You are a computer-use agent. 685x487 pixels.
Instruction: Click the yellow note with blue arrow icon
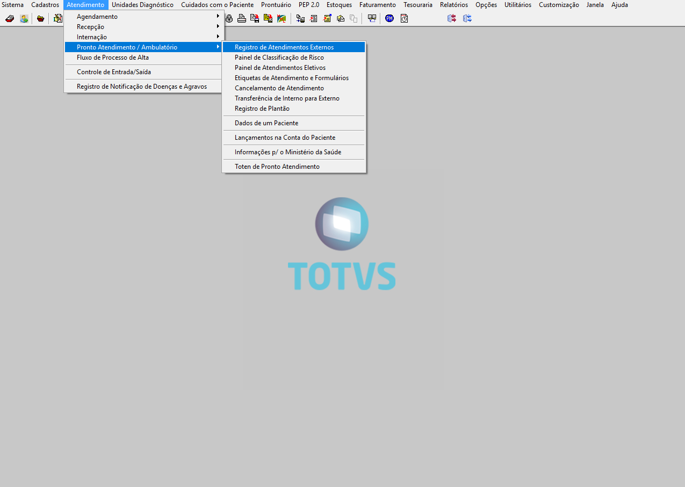(327, 18)
